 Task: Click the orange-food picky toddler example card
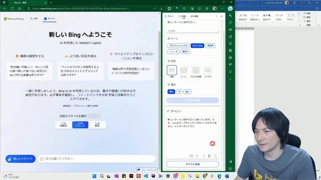30,71
